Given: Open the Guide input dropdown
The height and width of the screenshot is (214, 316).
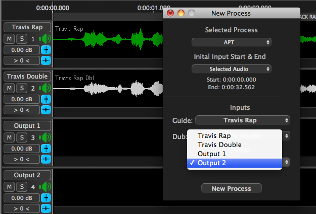Looking at the screenshot, I should (x=243, y=120).
